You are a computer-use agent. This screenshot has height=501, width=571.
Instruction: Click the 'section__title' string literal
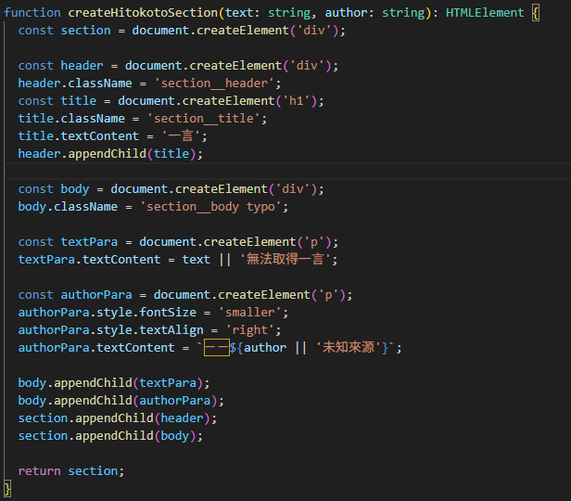(210, 118)
